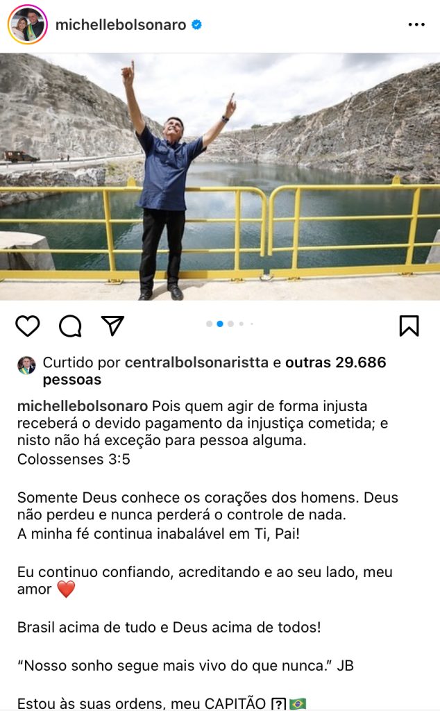Open comments via speech bubble icon
Image resolution: width=440 pixels, height=711 pixels.
pyautogui.click(x=70, y=326)
